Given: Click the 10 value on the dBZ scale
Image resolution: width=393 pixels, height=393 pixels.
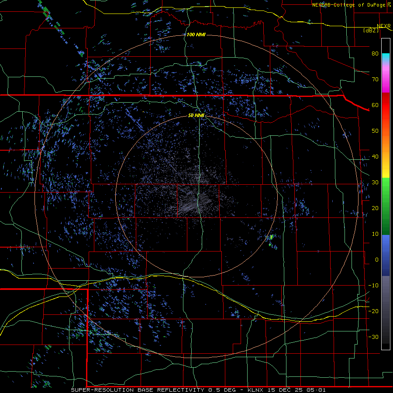Looking at the screenshot, I should (375, 234).
